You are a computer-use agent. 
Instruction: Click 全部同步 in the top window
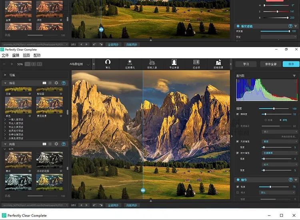(x=113, y=44)
